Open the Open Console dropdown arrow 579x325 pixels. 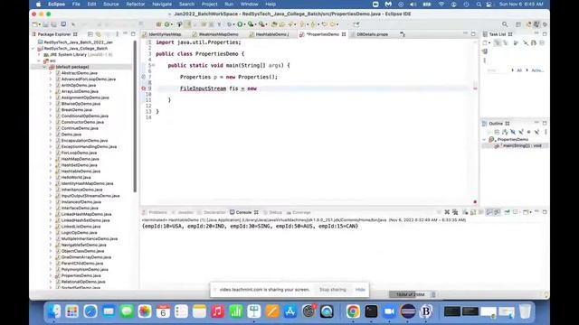coord(530,213)
